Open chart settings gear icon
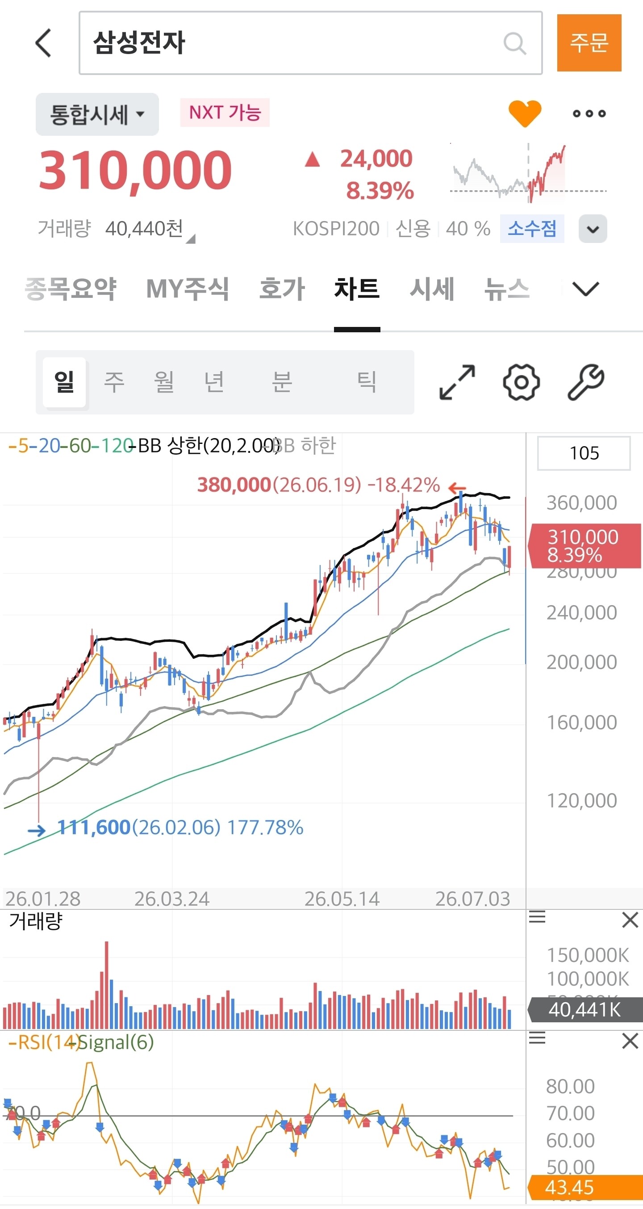 [x=521, y=382]
